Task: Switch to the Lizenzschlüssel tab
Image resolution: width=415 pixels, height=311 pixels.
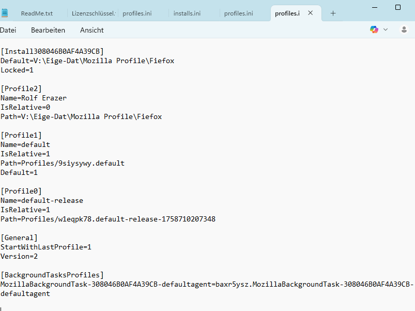Action: (94, 13)
